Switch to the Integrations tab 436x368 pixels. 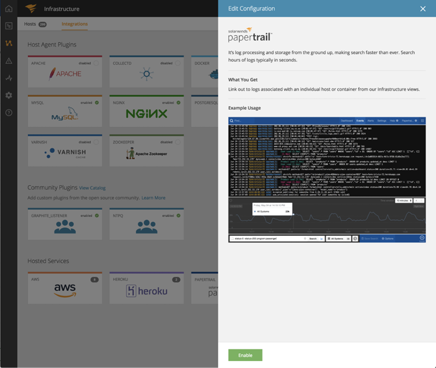click(74, 24)
